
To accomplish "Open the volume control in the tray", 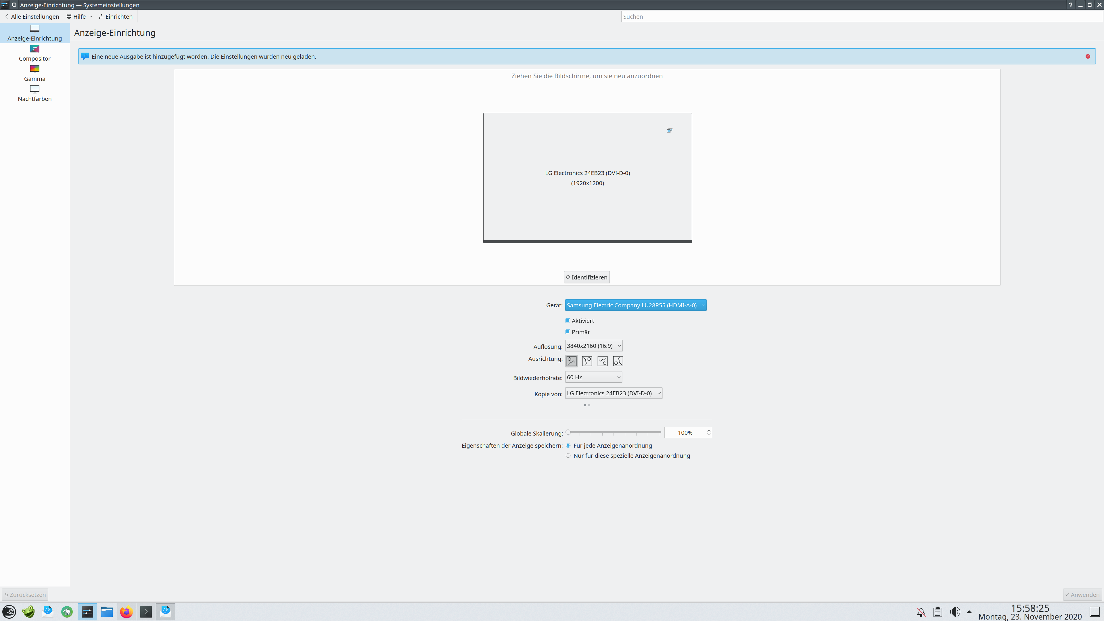I will coord(955,612).
